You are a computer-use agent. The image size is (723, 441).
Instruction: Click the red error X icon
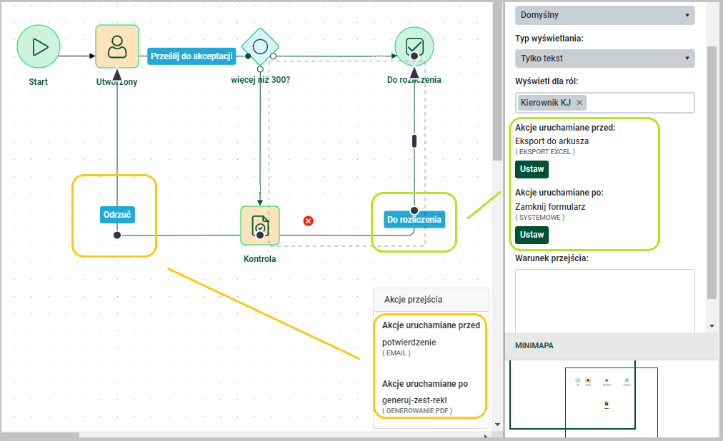pos(309,221)
